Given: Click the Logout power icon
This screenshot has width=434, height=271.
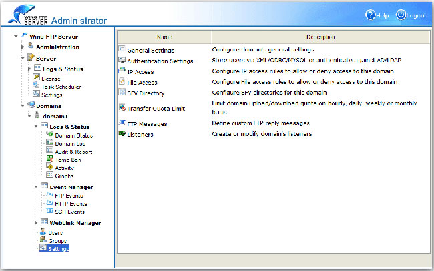Looking at the screenshot, I should coord(401,15).
